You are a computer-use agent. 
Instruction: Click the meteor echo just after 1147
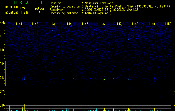click(121, 80)
